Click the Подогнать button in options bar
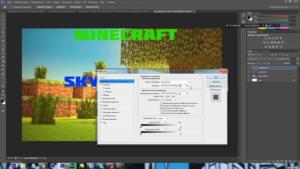Image resolution: width=300 pixels, height=169 pixels. 60,7
